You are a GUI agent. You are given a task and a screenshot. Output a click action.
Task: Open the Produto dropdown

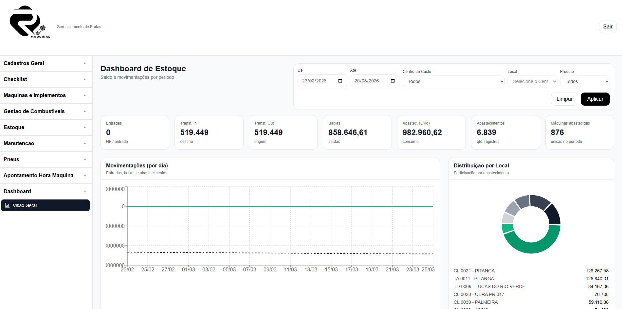point(585,81)
